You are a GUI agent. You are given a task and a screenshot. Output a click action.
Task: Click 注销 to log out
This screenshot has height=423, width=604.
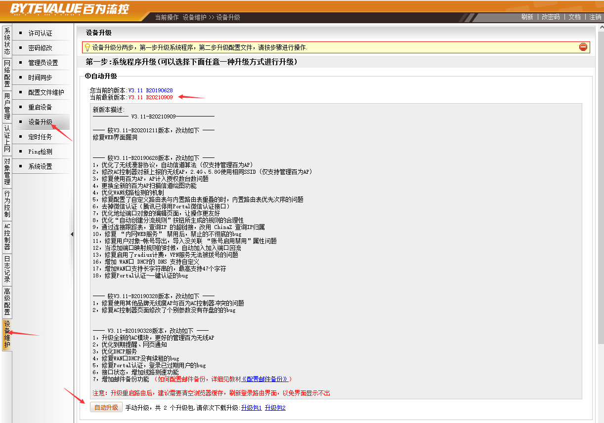coord(596,17)
